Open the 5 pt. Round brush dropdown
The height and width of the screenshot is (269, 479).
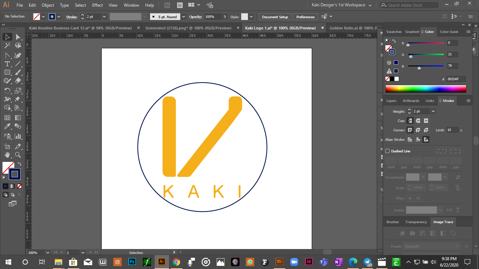(184, 16)
